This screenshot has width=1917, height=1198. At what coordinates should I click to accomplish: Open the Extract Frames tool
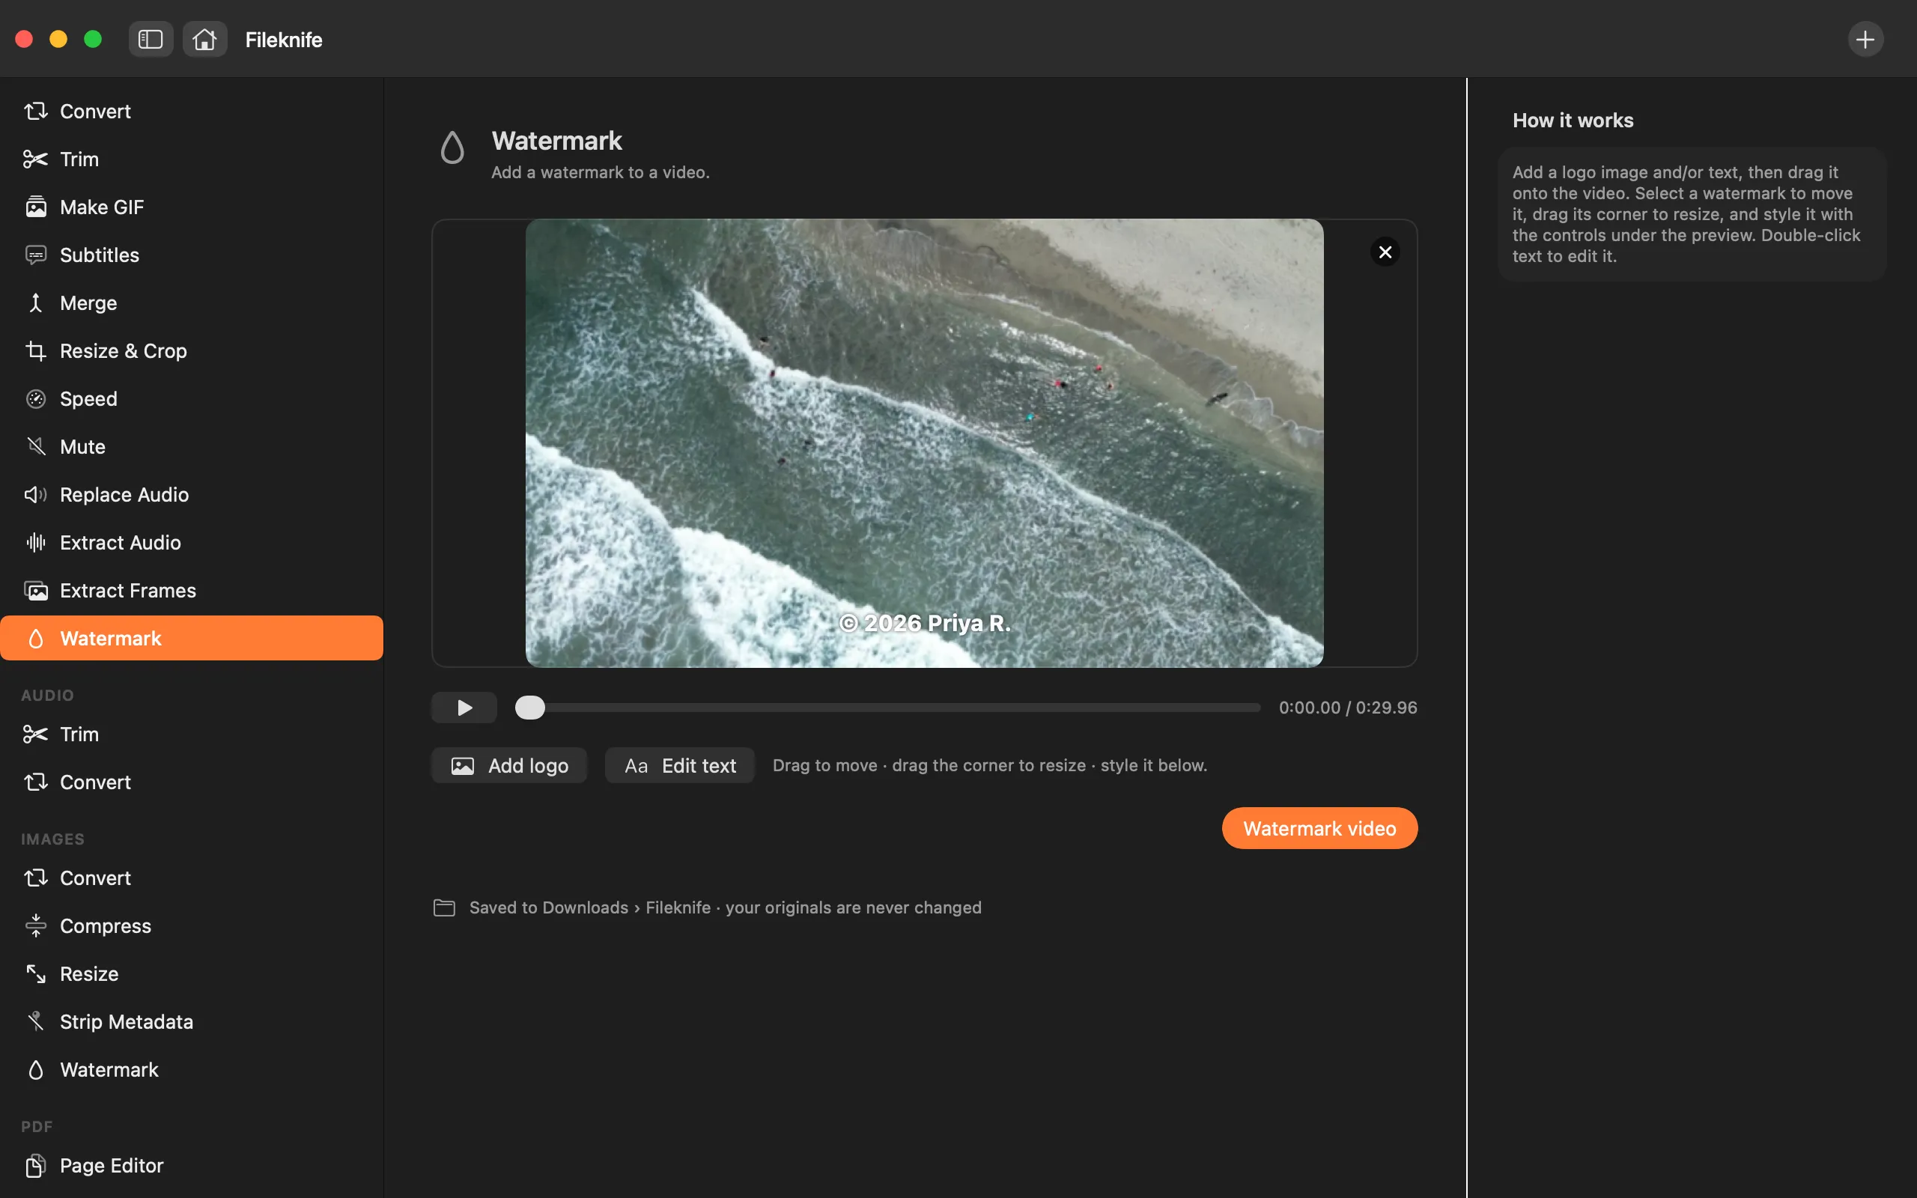click(x=192, y=590)
